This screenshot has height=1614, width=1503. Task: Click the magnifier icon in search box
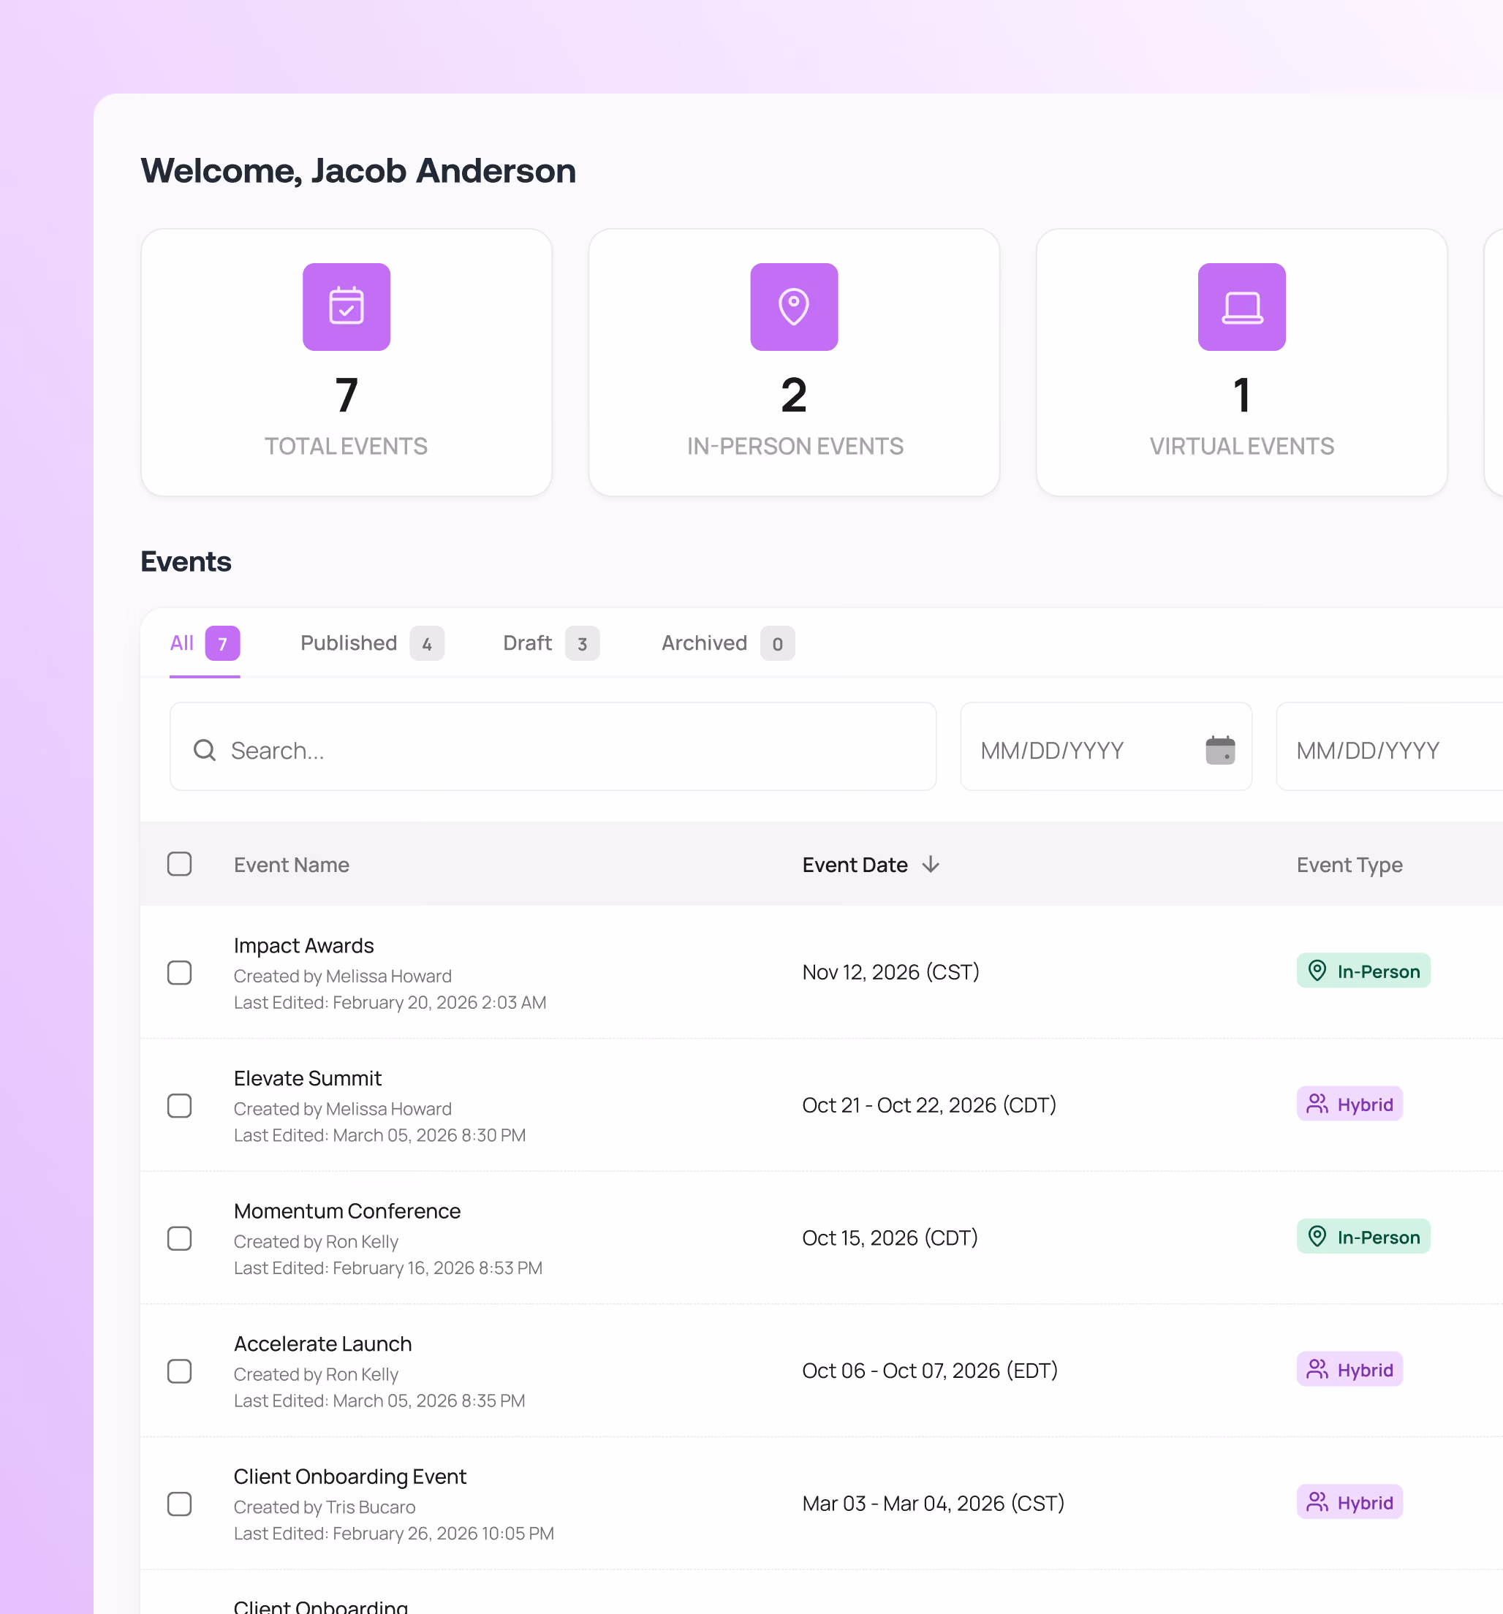click(x=205, y=749)
